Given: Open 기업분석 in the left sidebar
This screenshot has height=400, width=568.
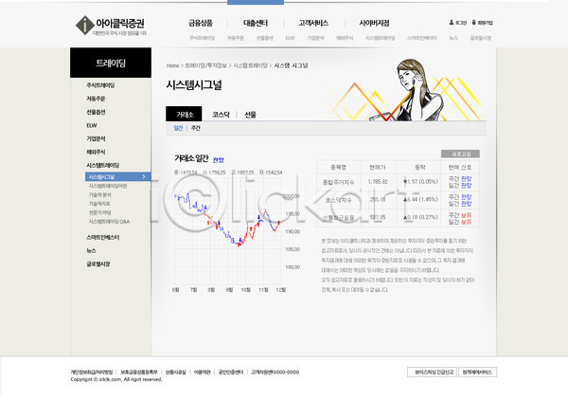Looking at the screenshot, I should point(97,137).
